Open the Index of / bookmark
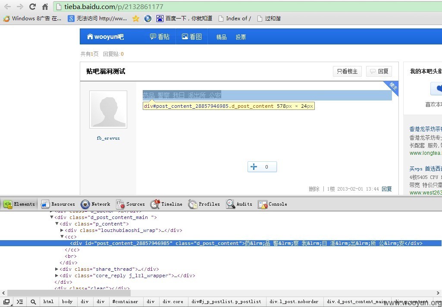The width and height of the screenshot is (442, 307). 235,19
